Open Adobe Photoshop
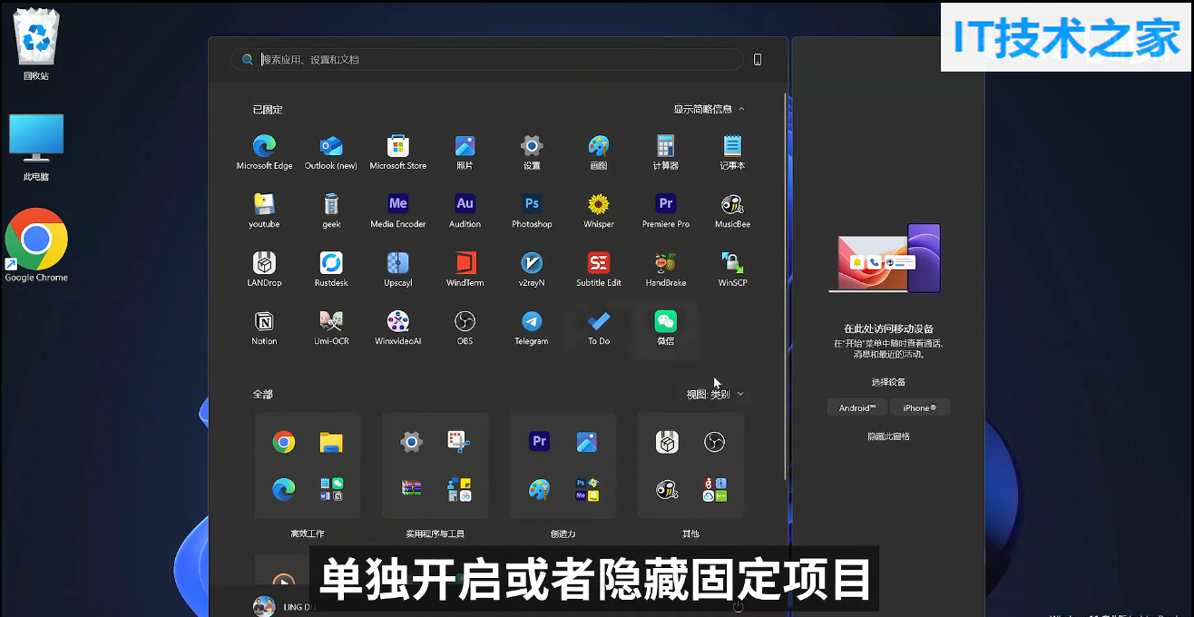The height and width of the screenshot is (617, 1194). 532,211
